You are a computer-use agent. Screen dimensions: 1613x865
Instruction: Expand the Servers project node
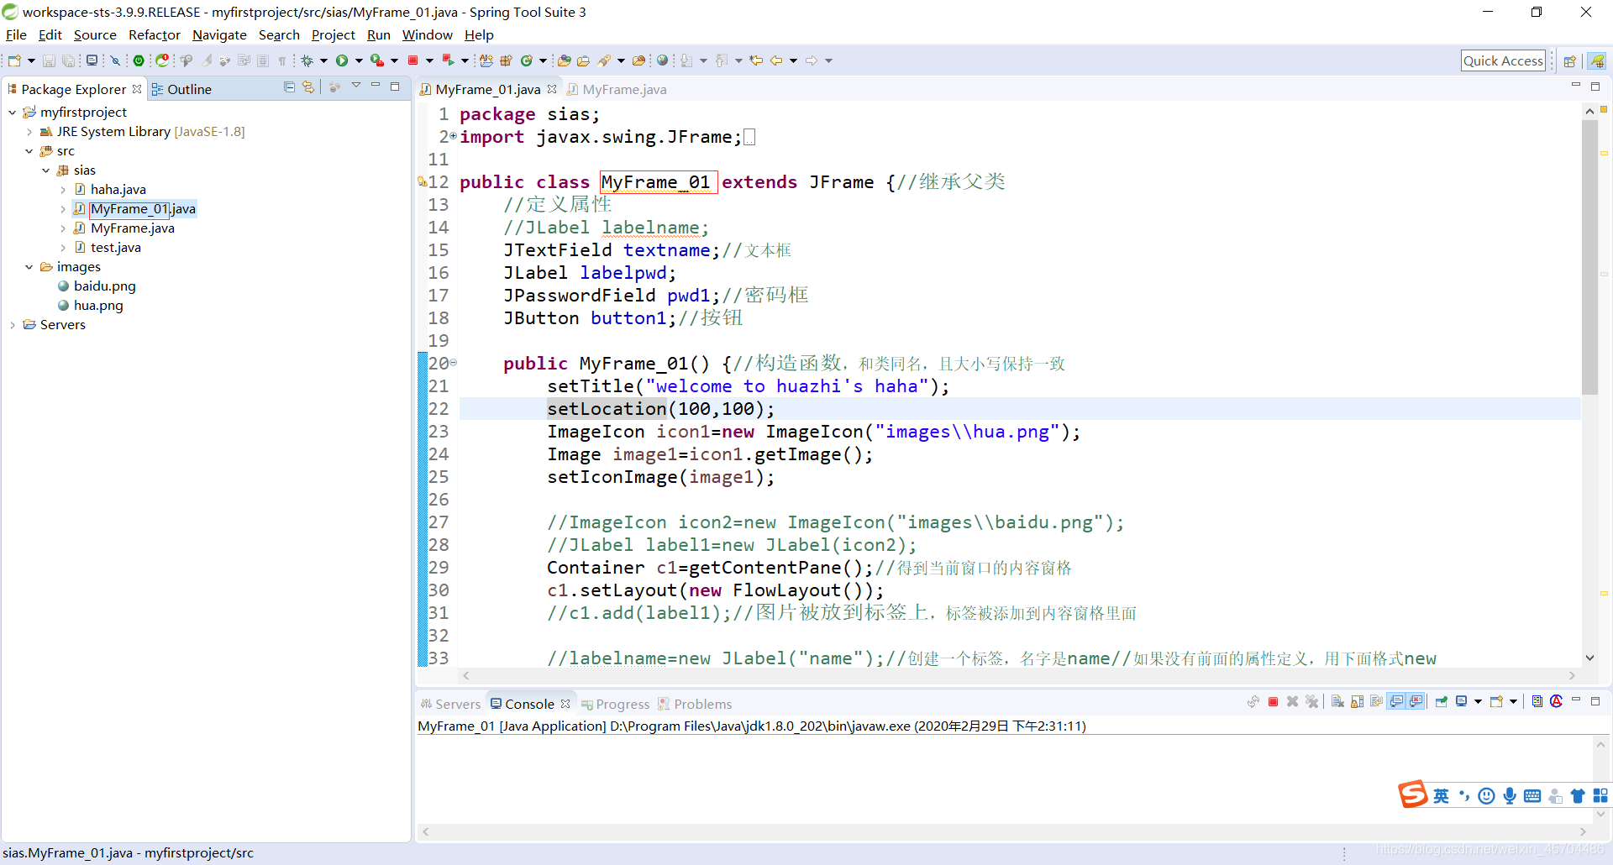(x=13, y=325)
